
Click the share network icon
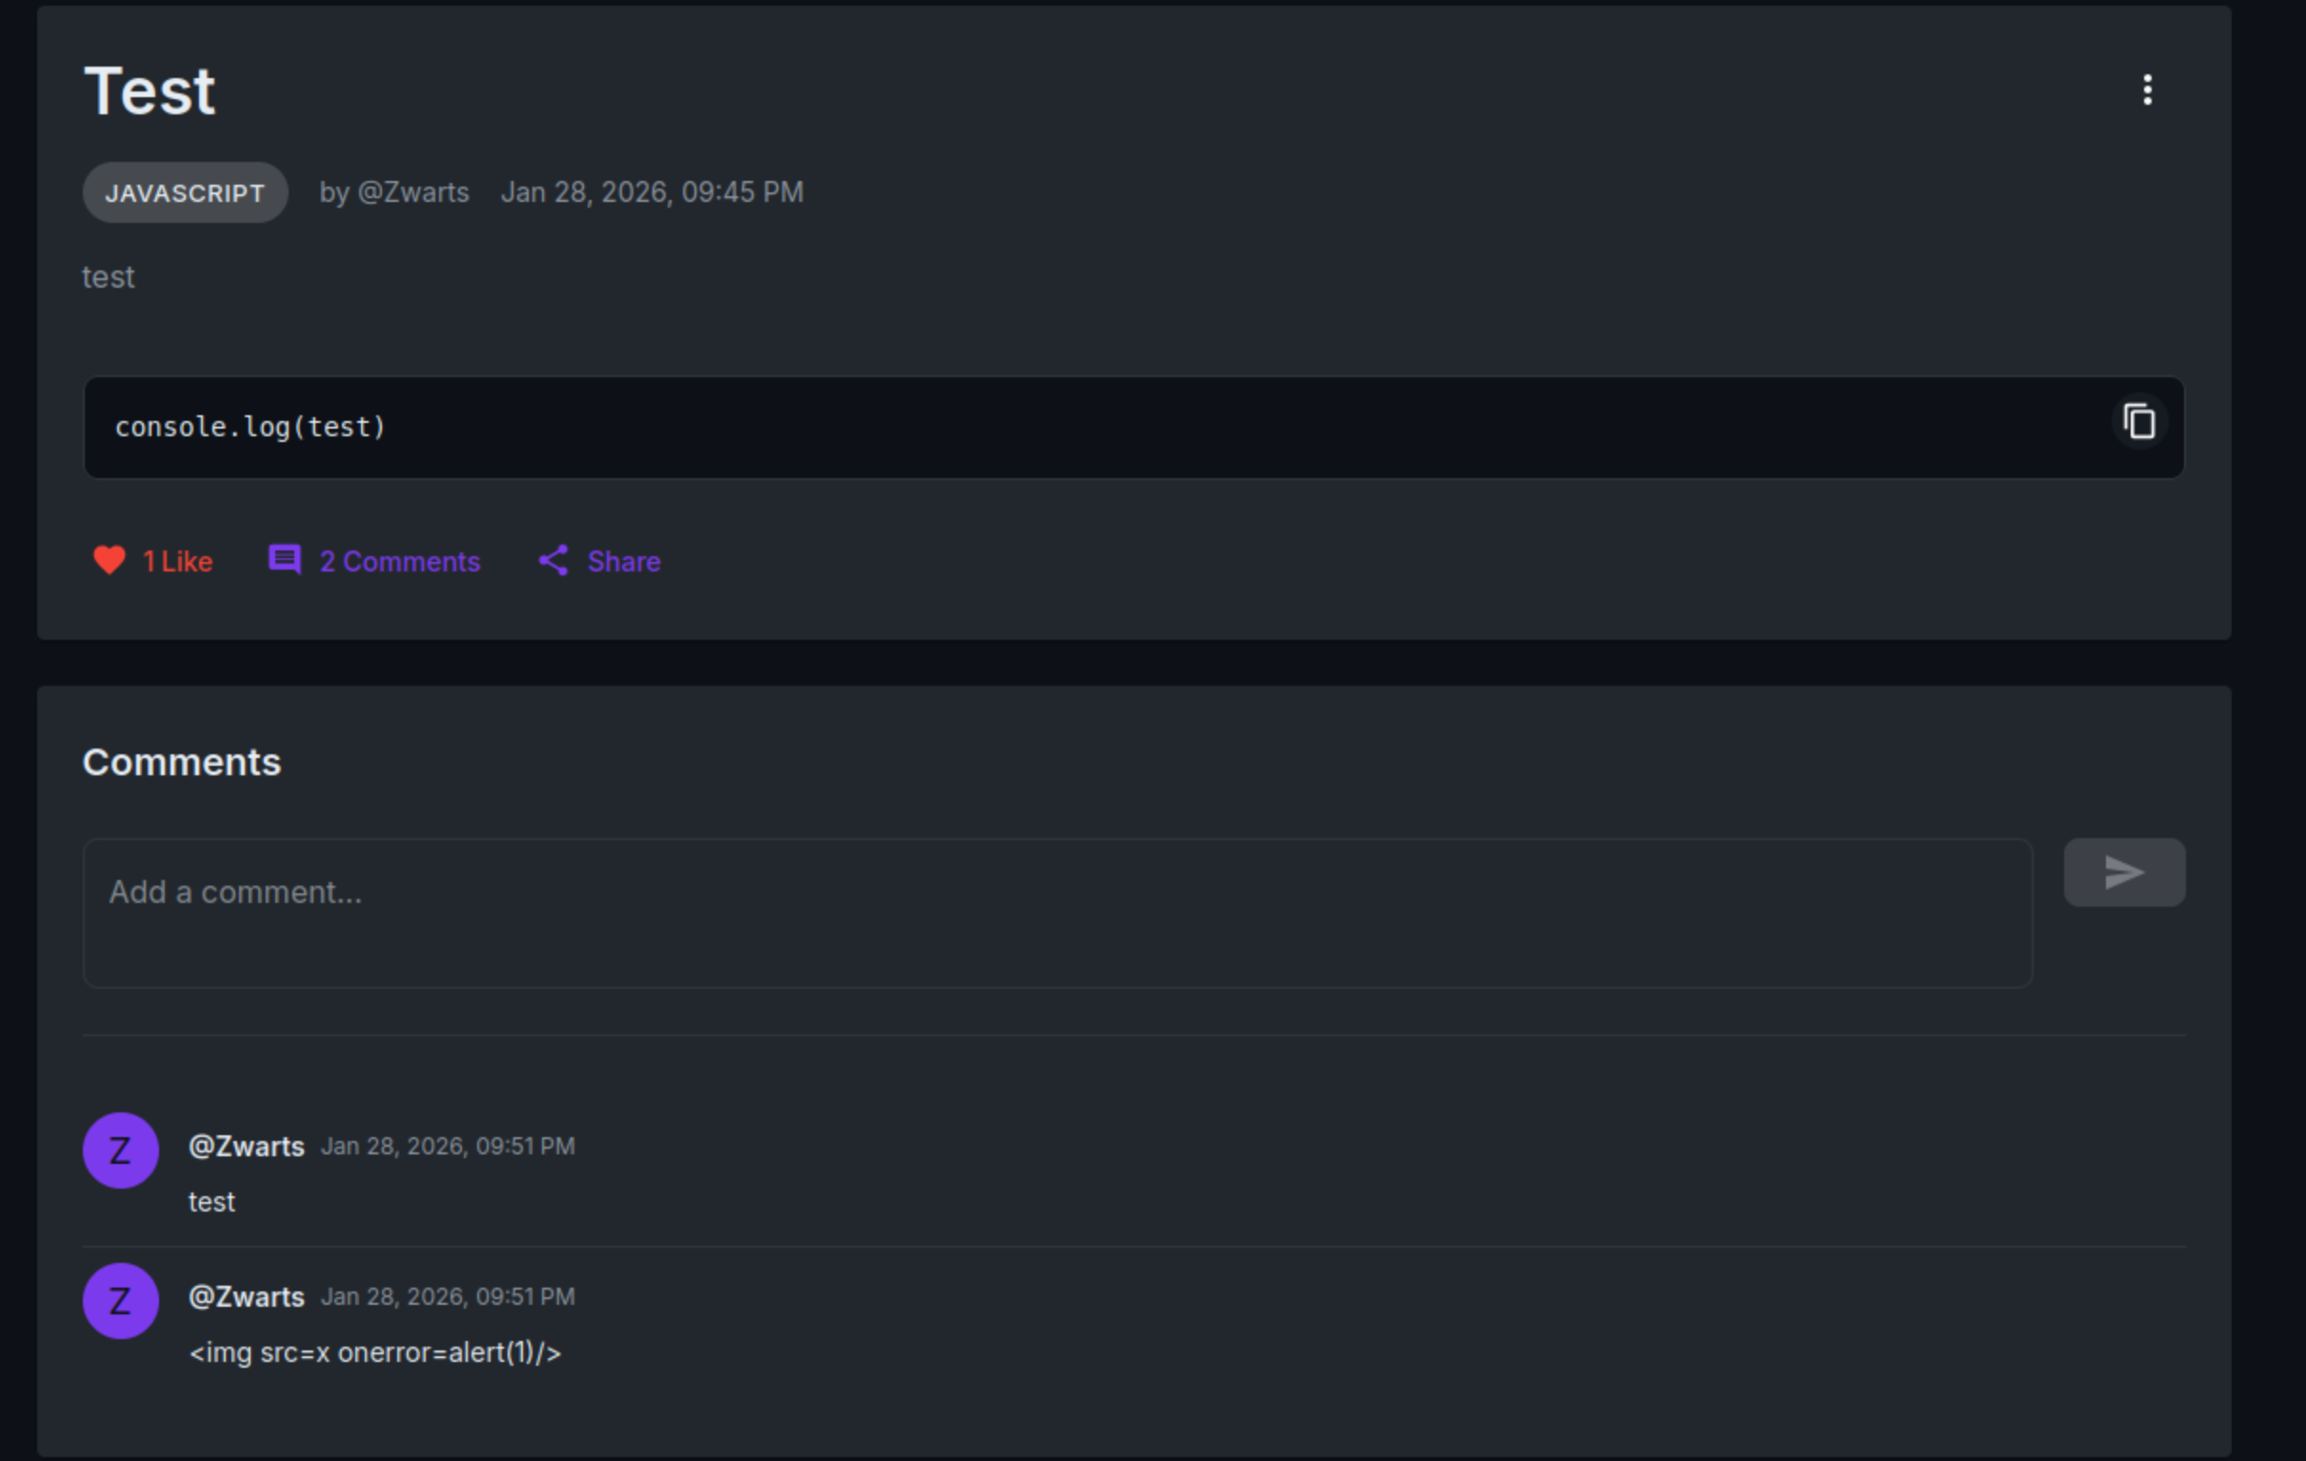click(553, 560)
